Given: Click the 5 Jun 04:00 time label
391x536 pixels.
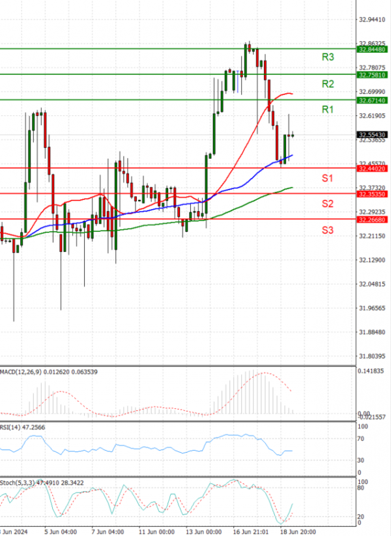Looking at the screenshot, I should (x=61, y=532).
